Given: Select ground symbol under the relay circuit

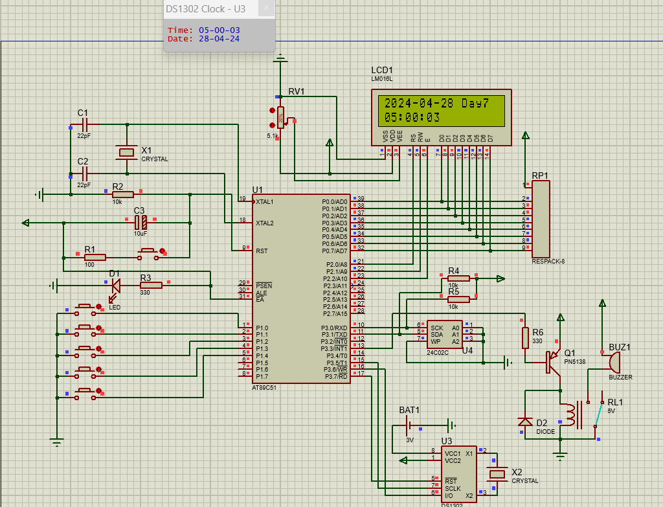Looking at the screenshot, I should [560, 455].
